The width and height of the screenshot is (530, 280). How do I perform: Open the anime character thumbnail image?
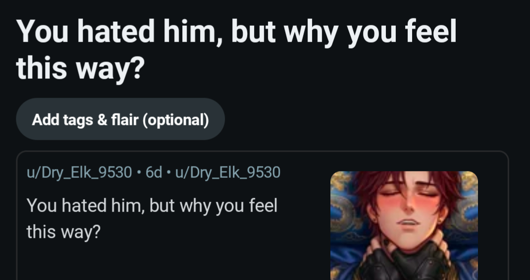click(x=404, y=225)
